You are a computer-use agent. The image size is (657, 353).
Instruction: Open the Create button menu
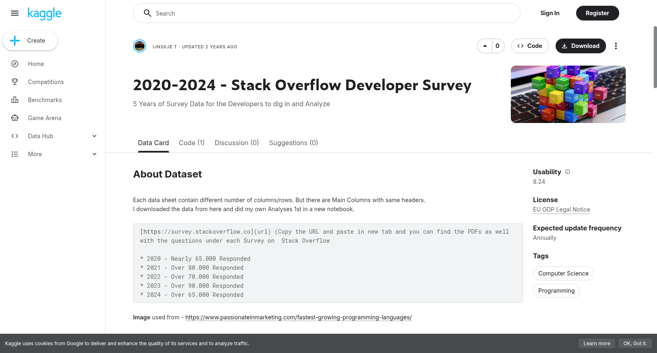(x=30, y=41)
